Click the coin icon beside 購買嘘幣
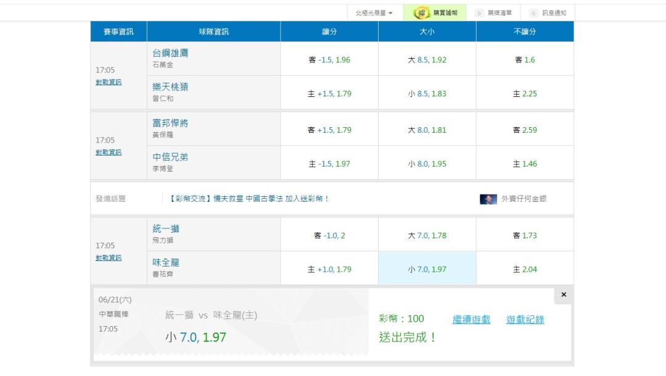 [x=421, y=13]
